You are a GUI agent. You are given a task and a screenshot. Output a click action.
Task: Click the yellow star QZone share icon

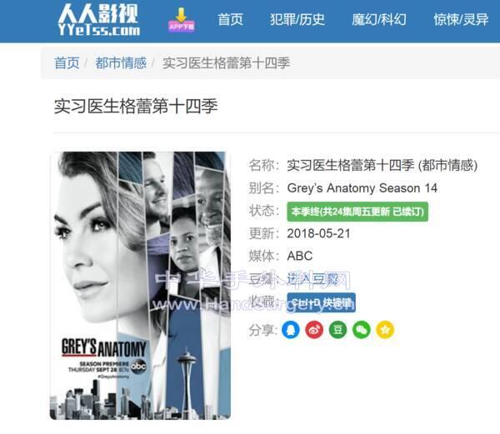pos(385,330)
